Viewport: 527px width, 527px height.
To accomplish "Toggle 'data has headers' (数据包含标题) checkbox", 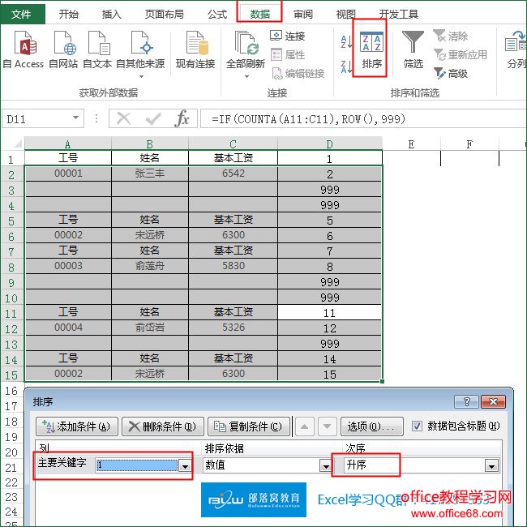I will (x=417, y=426).
